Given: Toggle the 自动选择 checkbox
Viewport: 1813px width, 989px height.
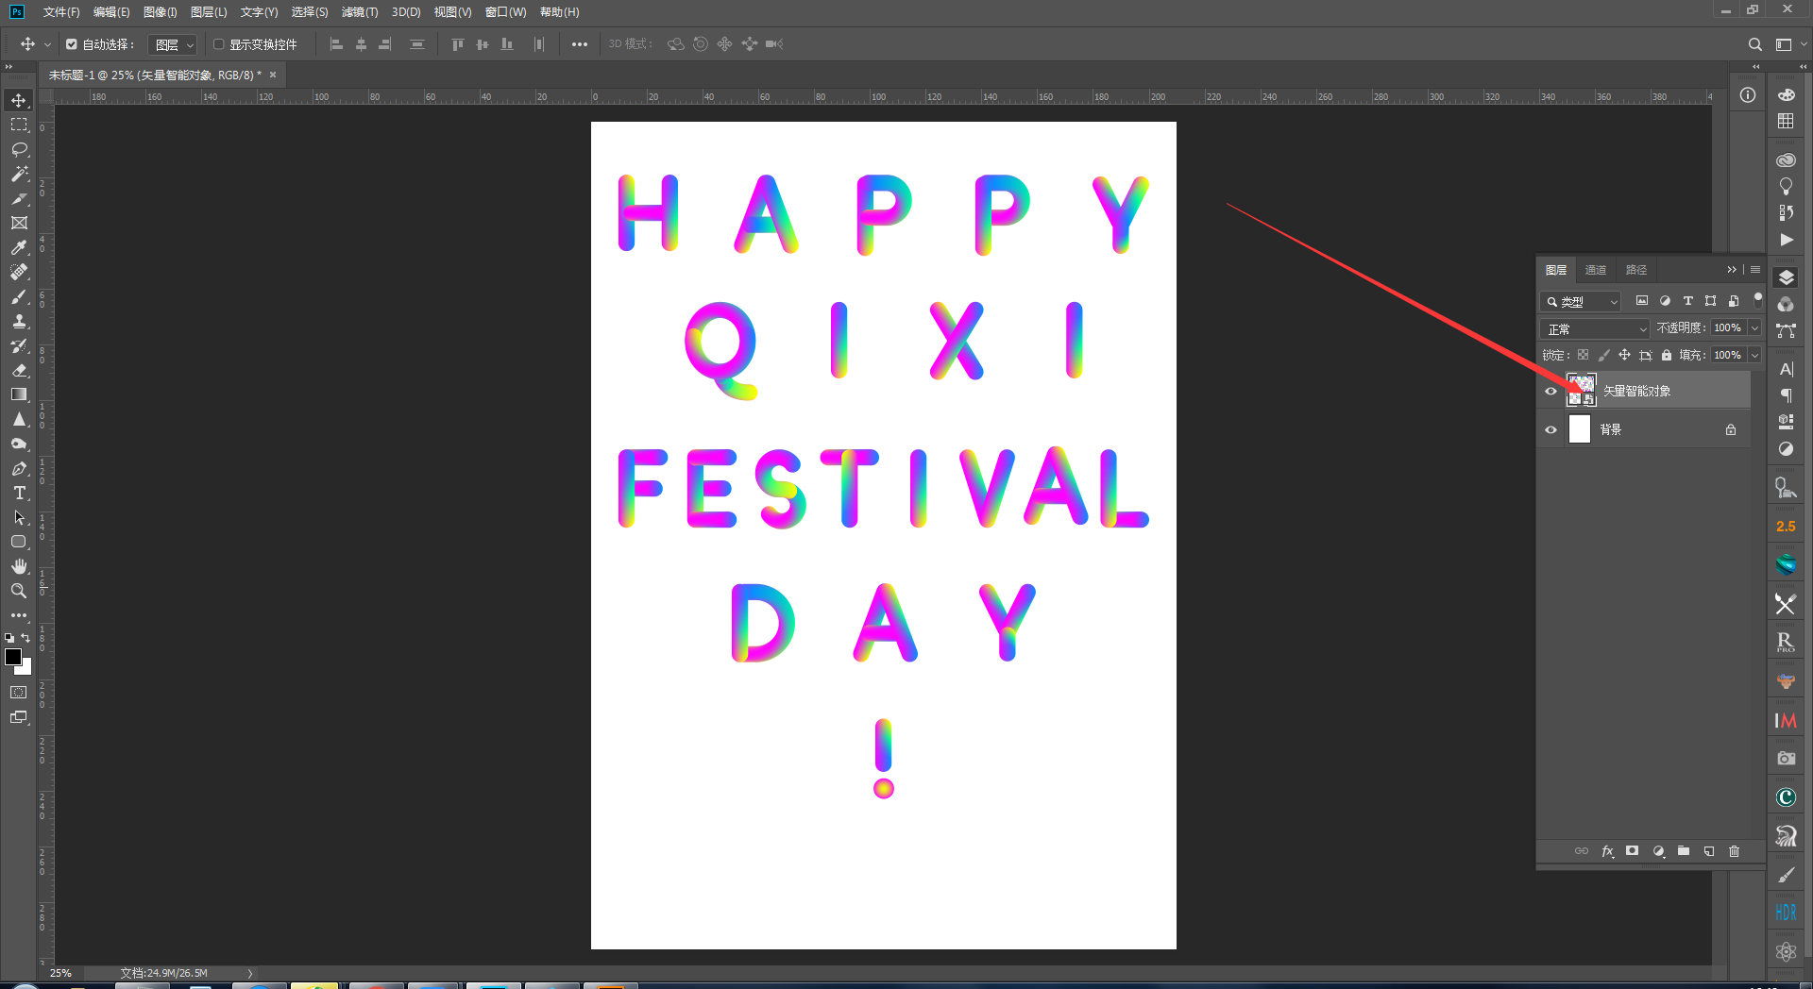Looking at the screenshot, I should point(72,44).
